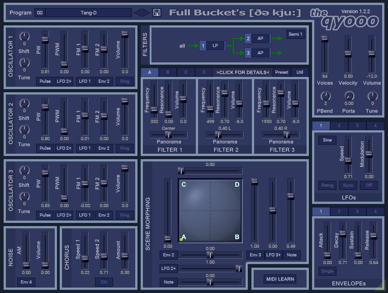This screenshot has width=388, height=293.
Task: Toggle LFO Retrig
Action: tap(327, 185)
